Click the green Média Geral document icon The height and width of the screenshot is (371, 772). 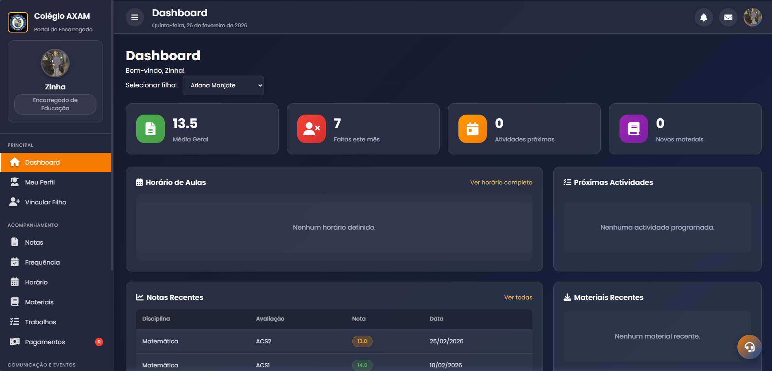pyautogui.click(x=150, y=129)
